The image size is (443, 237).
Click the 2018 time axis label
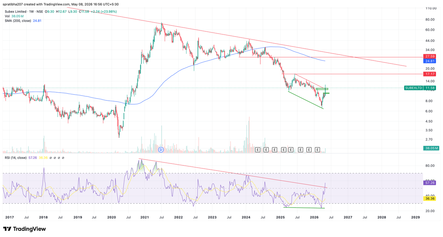coord(43,218)
